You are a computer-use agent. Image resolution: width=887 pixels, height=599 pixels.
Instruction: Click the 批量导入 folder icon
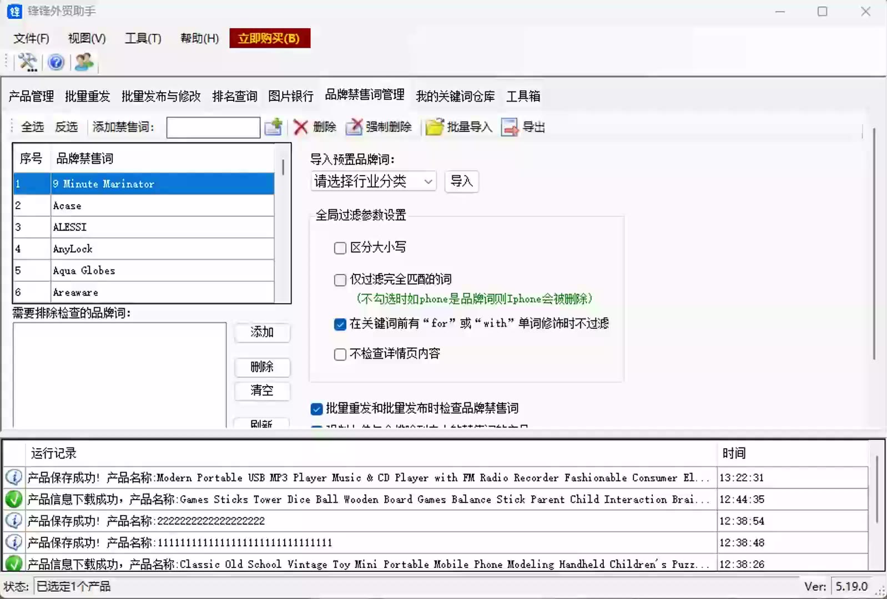coord(435,127)
